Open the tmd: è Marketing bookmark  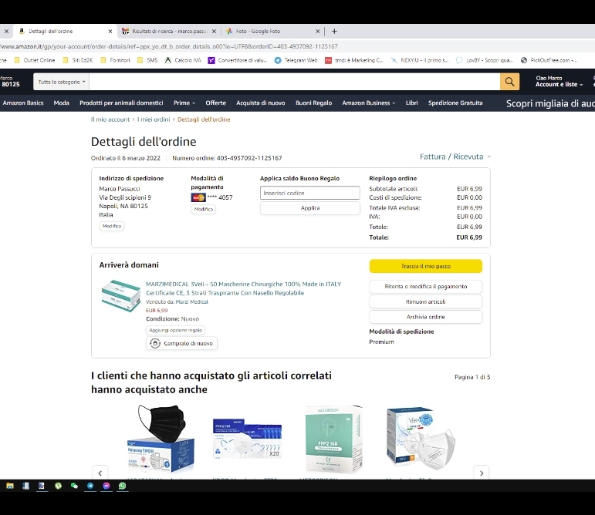[354, 60]
